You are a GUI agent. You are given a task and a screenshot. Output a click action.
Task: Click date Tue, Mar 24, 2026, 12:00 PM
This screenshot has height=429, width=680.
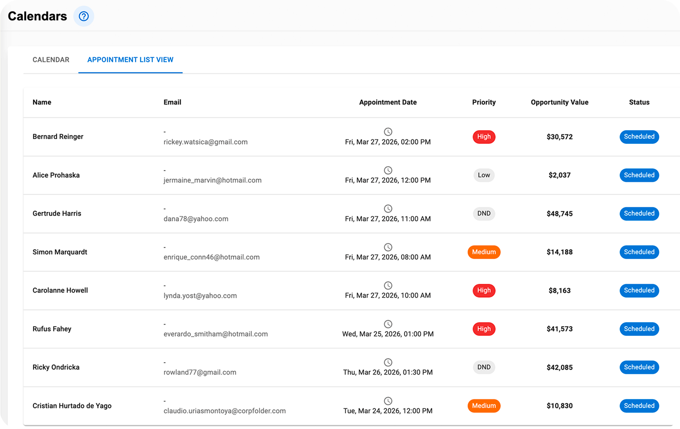point(388,411)
